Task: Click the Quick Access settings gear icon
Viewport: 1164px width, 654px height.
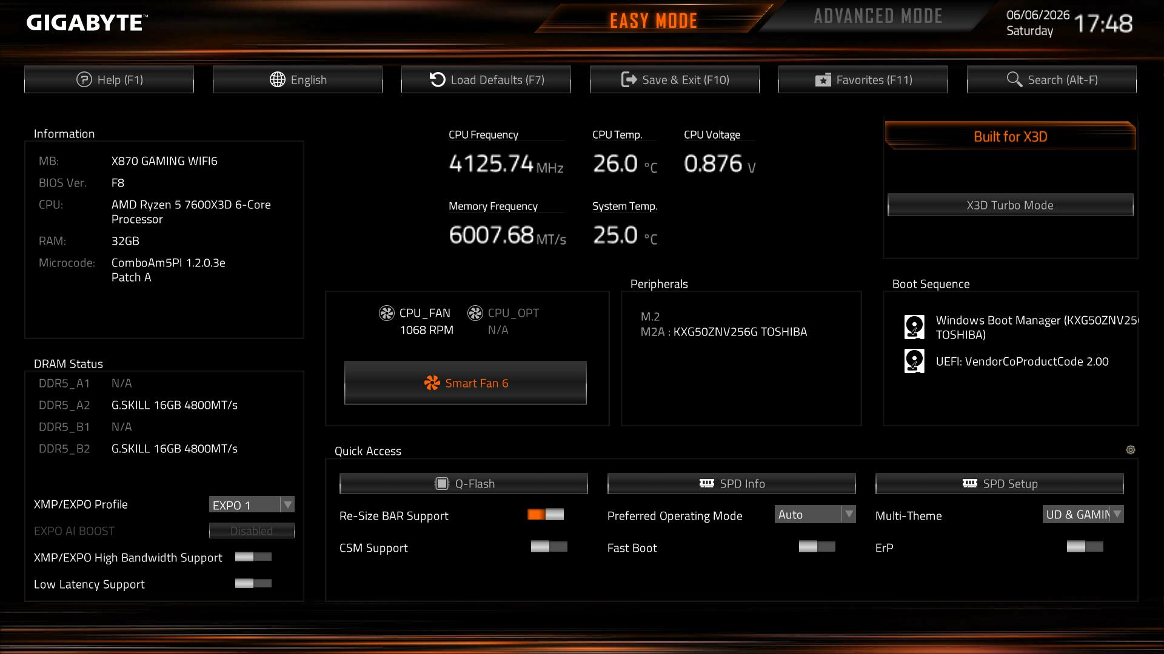Action: pos(1130,450)
